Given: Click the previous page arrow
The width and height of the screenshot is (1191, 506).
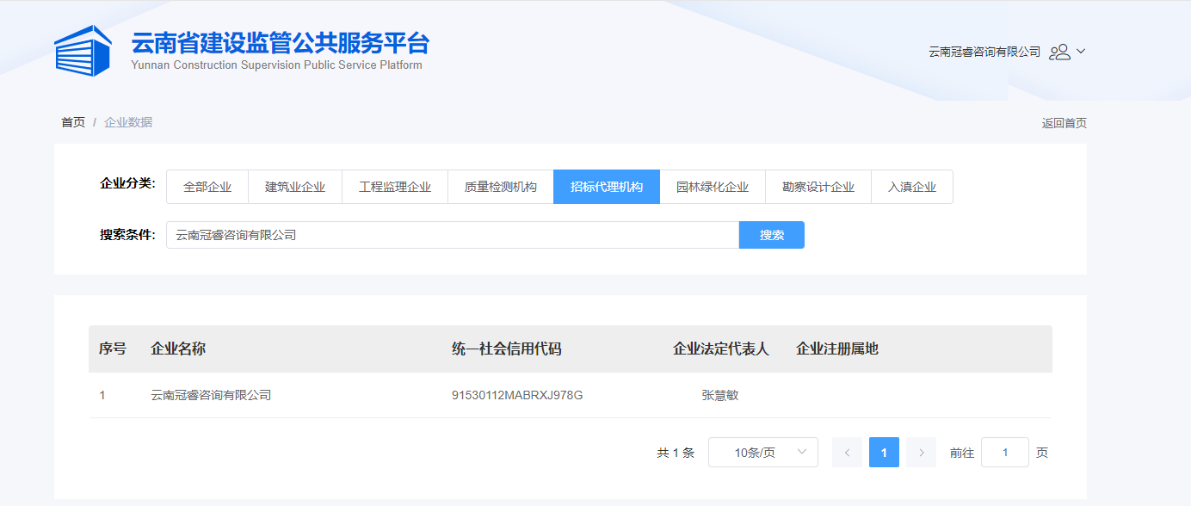Looking at the screenshot, I should [x=847, y=452].
